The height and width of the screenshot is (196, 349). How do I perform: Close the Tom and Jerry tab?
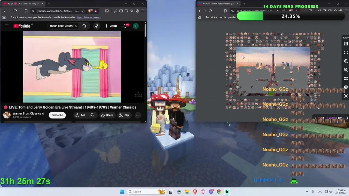pyautogui.click(x=42, y=4)
